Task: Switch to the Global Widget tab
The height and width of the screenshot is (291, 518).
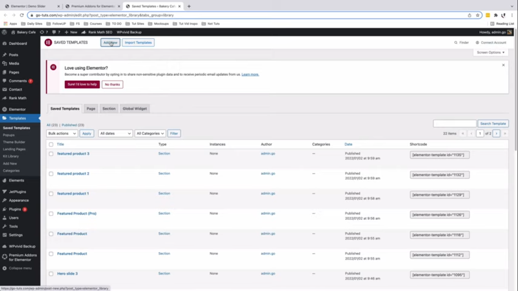Action: pyautogui.click(x=135, y=109)
